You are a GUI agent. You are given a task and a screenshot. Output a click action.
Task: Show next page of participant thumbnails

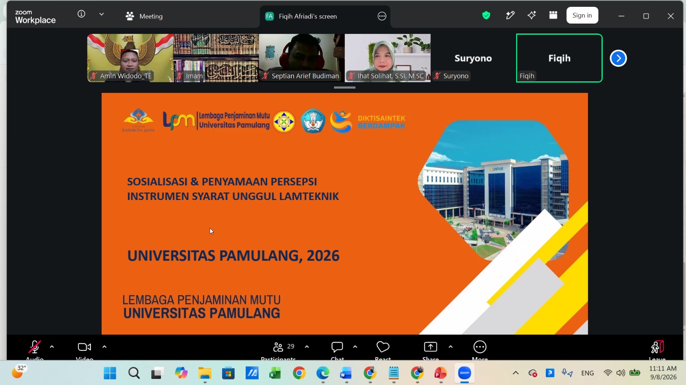(x=618, y=58)
